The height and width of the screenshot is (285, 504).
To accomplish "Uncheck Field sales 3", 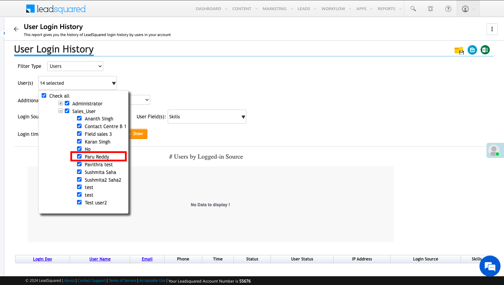I will click(79, 134).
